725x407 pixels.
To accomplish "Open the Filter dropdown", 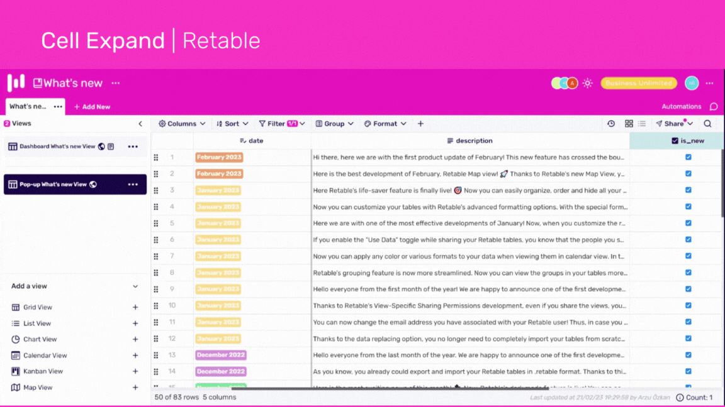I will 281,124.
